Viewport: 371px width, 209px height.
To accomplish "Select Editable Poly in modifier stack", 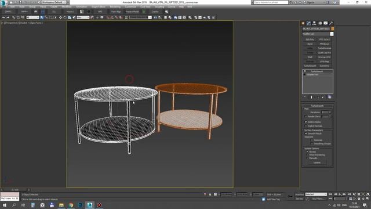I will [312, 75].
